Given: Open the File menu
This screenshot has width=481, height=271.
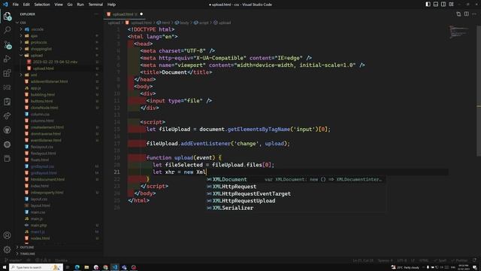Looking at the screenshot, I should 15,5.
